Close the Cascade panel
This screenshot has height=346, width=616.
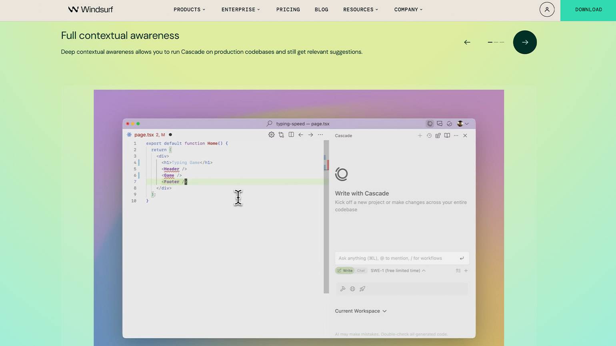pos(465,136)
